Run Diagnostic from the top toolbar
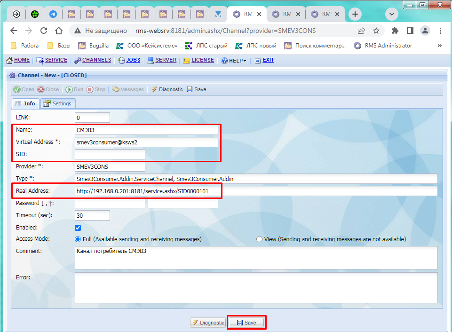Image resolution: width=452 pixels, height=332 pixels. pos(167,89)
